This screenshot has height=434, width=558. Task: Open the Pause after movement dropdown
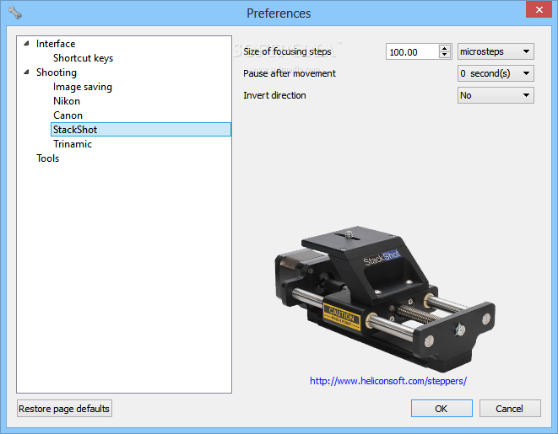click(x=496, y=73)
